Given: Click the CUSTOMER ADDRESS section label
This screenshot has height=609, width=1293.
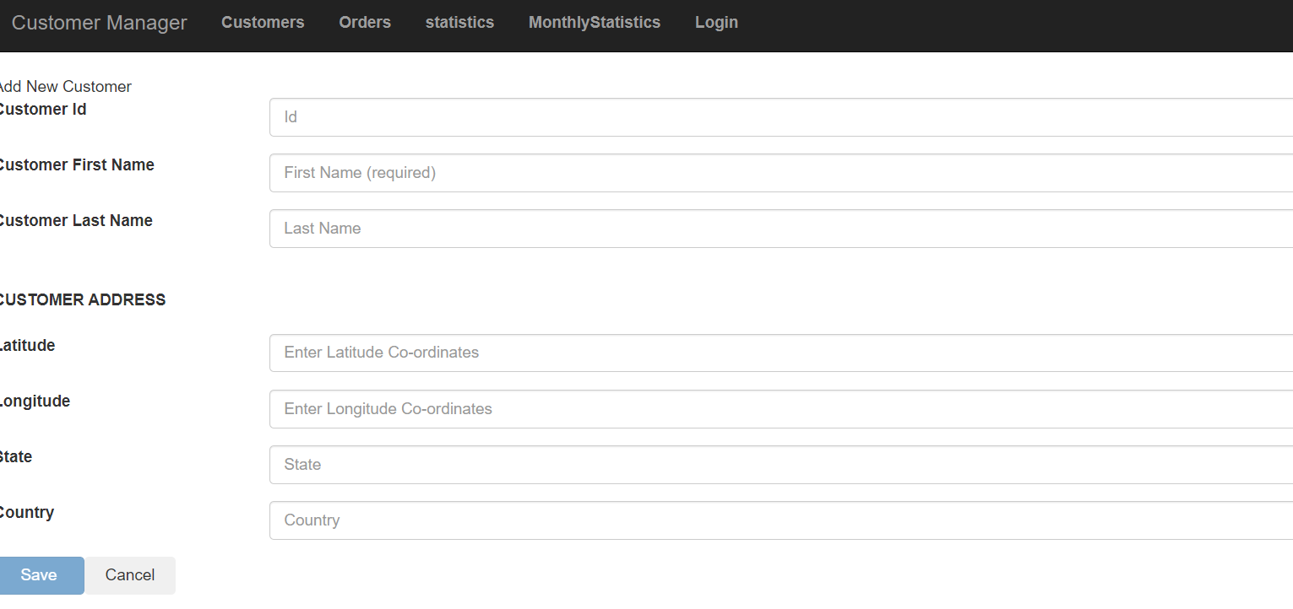Looking at the screenshot, I should (x=82, y=299).
